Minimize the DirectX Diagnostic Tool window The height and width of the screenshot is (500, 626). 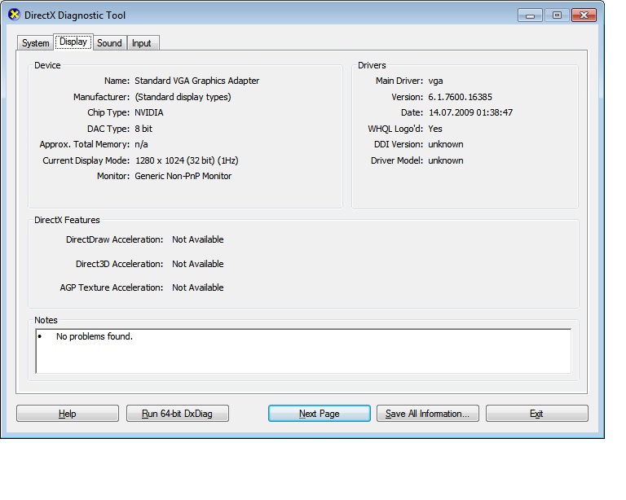[x=530, y=15]
